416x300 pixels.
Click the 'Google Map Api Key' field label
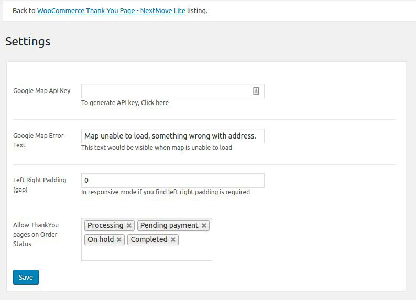(41, 91)
